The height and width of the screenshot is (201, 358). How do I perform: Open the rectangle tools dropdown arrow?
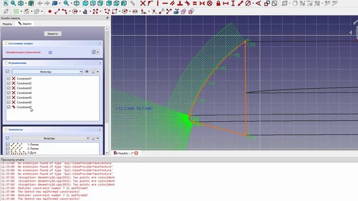[x=119, y=11]
